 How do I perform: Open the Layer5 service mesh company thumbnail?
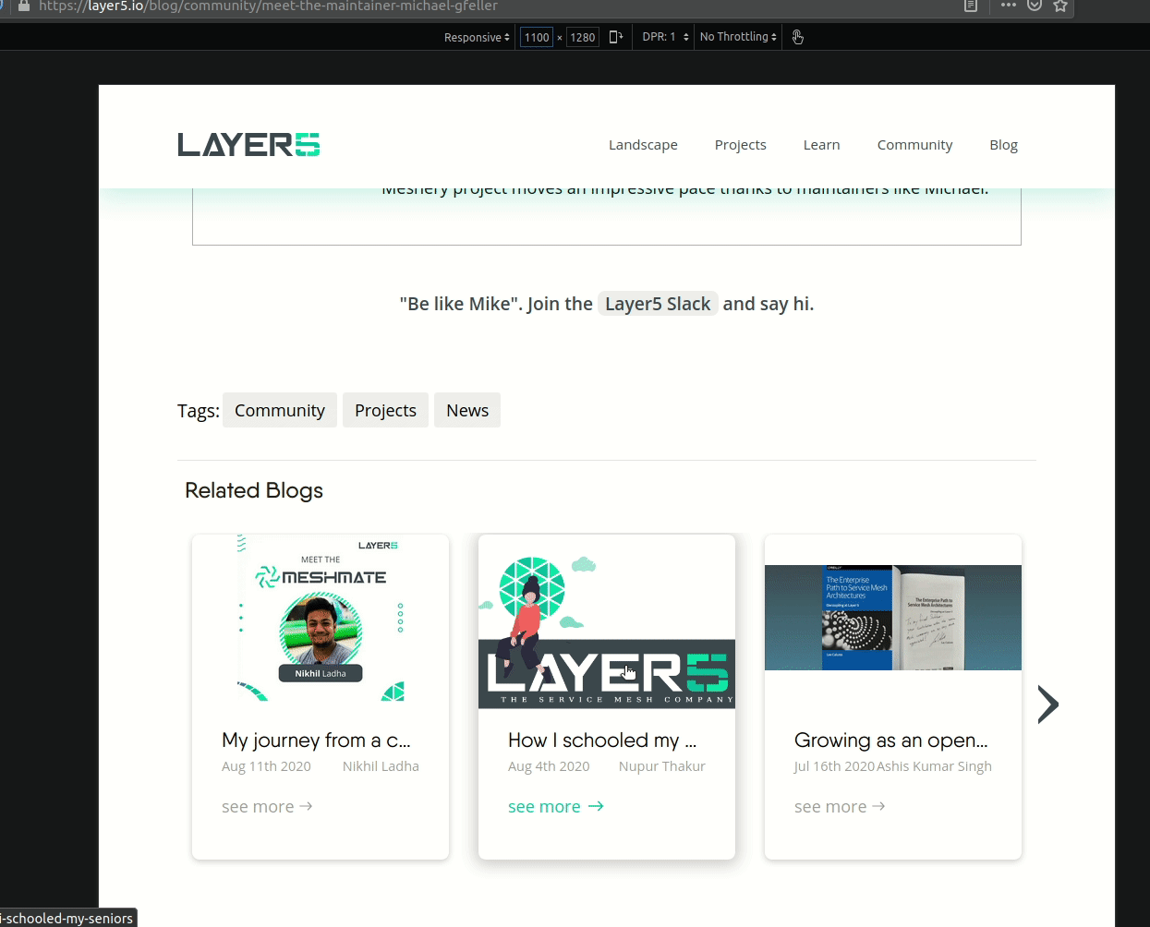pos(607,621)
